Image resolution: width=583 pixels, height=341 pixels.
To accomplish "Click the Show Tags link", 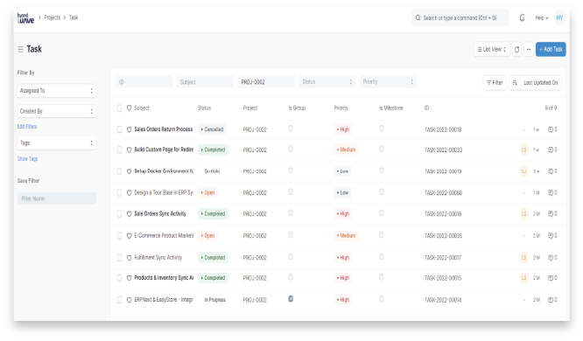I will point(27,159).
